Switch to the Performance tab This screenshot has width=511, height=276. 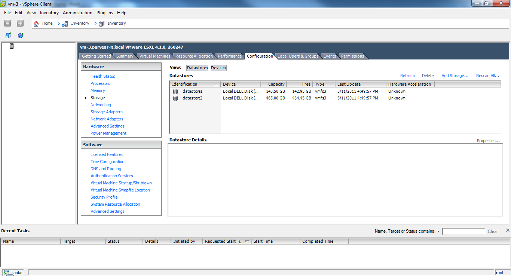click(230, 56)
